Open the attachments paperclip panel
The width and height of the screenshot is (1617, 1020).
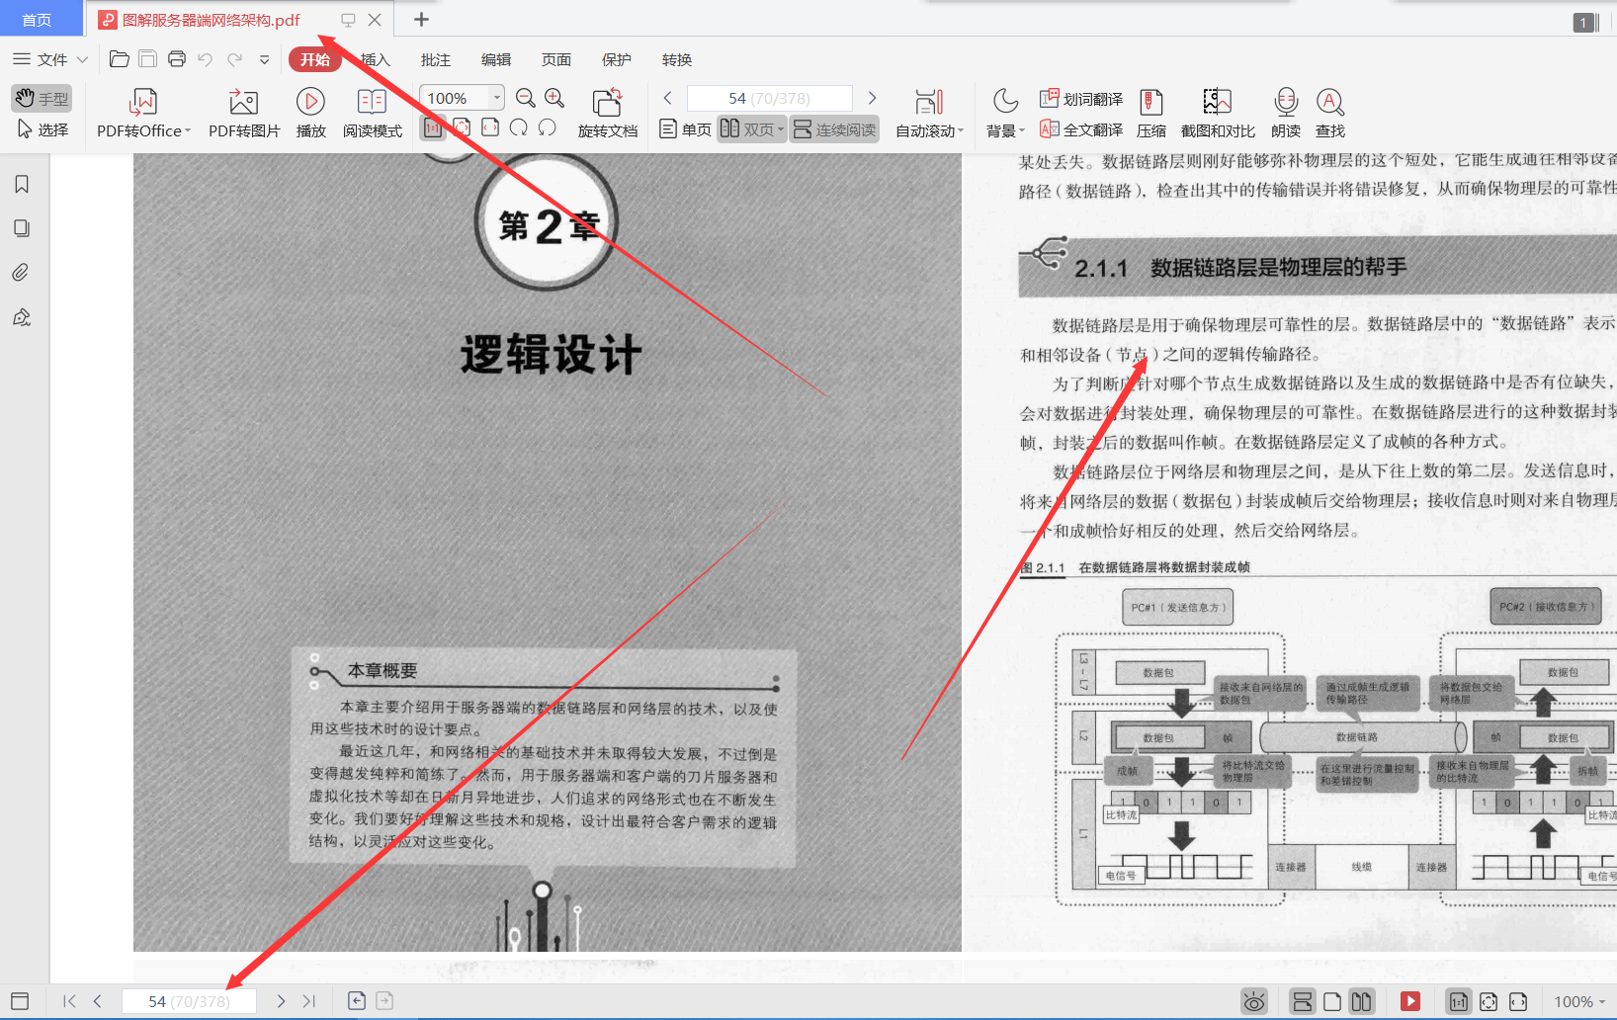pos(22,273)
